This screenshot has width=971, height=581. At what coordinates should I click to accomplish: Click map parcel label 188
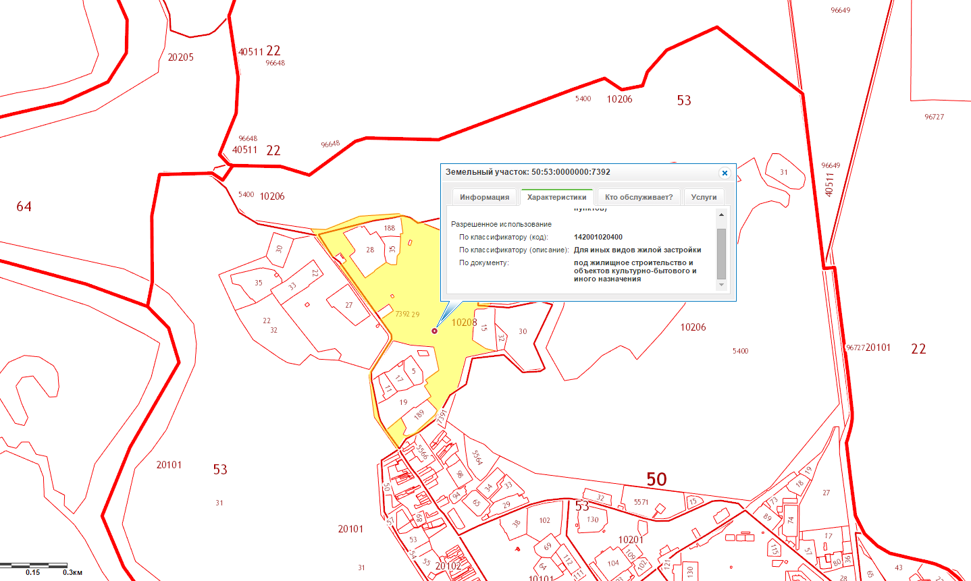tap(390, 228)
